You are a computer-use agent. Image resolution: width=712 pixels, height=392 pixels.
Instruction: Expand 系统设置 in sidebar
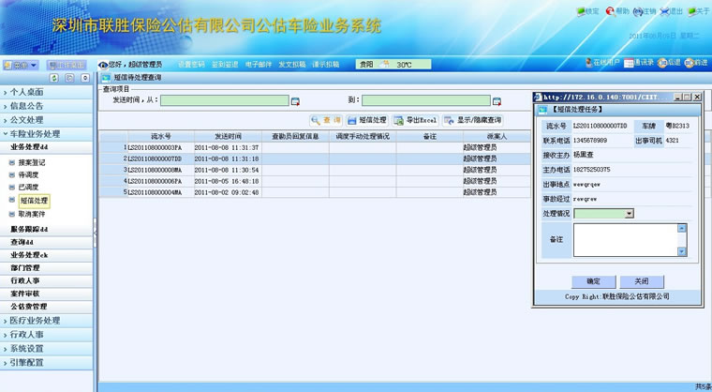[46, 349]
